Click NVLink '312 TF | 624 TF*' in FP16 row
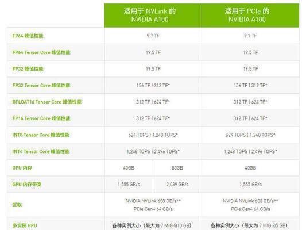 click(153, 118)
